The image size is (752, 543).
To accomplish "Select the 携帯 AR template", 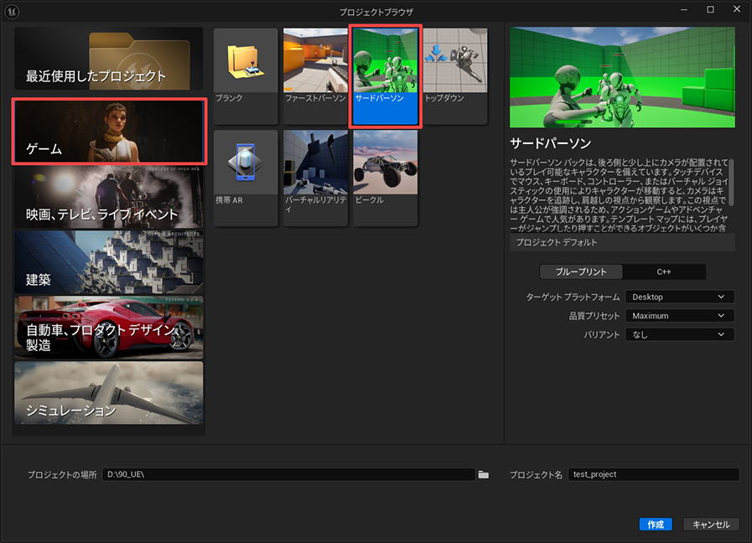I will [246, 178].
